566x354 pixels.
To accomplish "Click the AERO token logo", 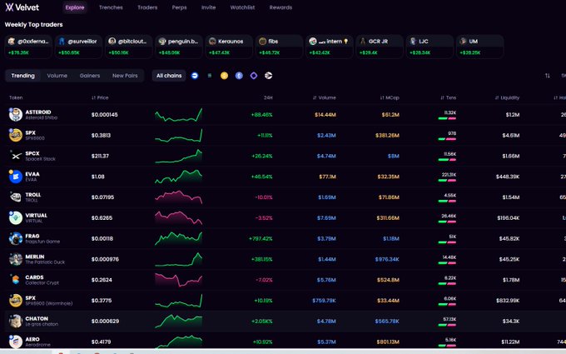I will tap(16, 342).
